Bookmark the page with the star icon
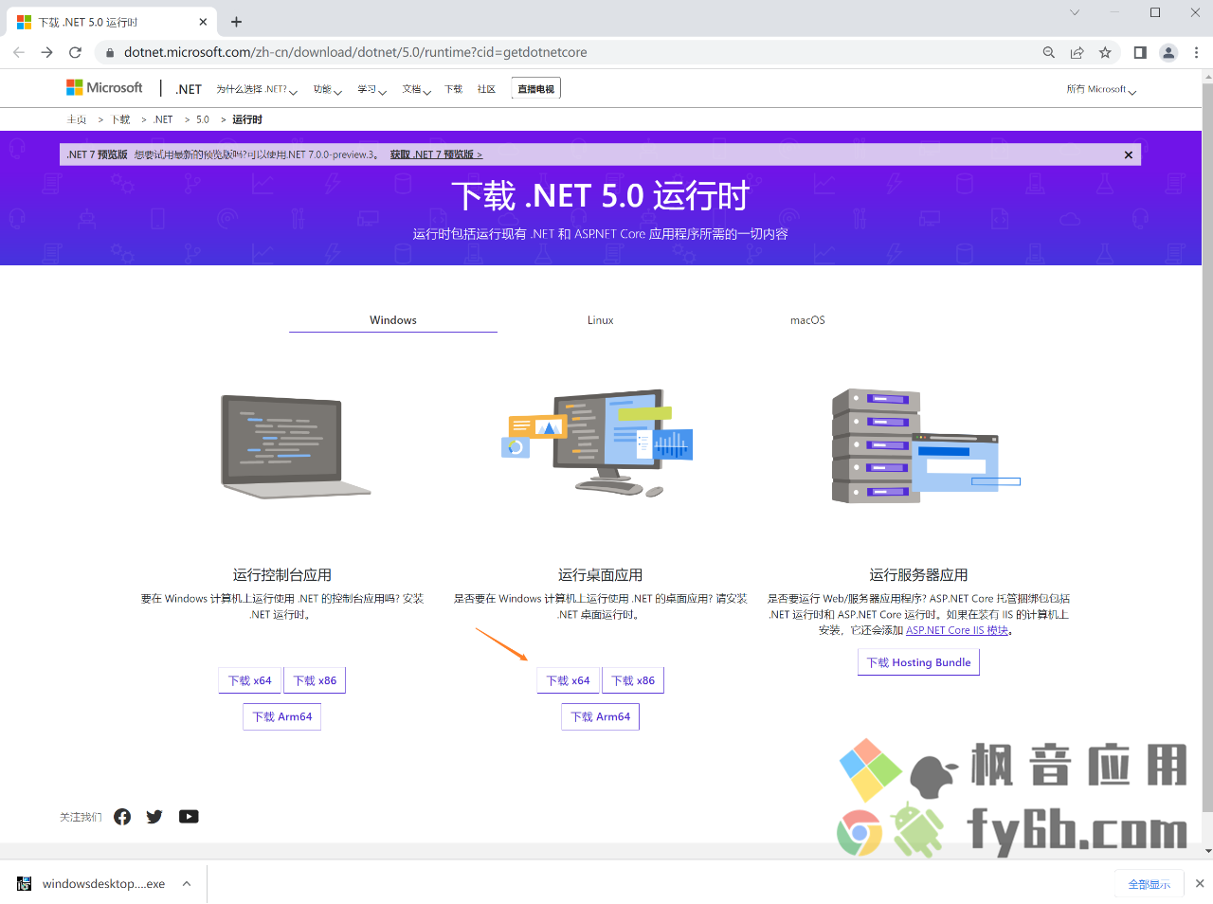1213x904 pixels. [1105, 52]
